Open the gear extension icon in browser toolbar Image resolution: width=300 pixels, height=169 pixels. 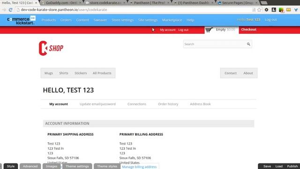266,10
